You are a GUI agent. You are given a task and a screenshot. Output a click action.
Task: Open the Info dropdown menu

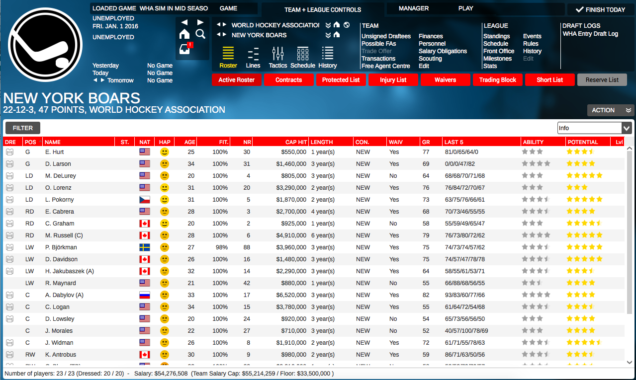(595, 127)
